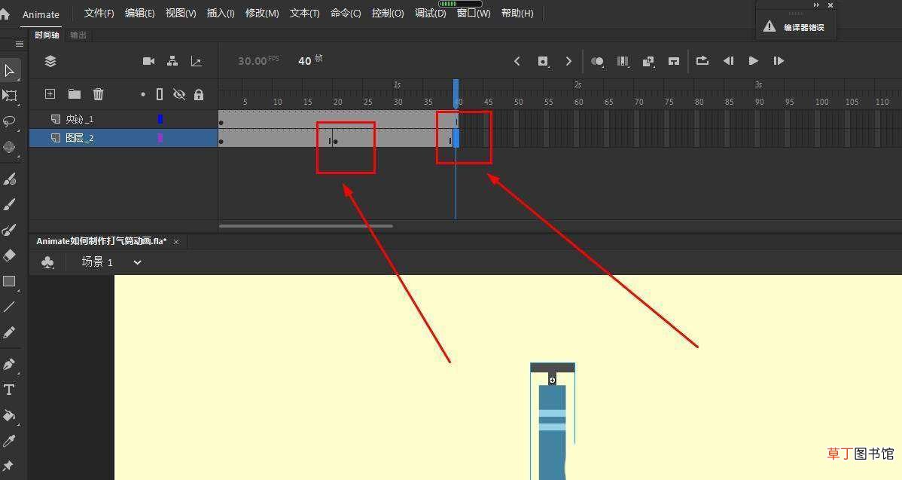902x480 pixels.
Task: Open the scene 1 dropdown chevron
Action: click(137, 262)
